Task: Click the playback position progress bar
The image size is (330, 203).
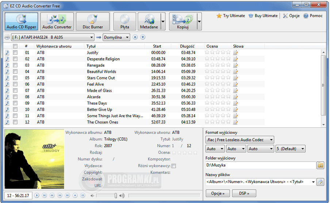Action: 164,195
